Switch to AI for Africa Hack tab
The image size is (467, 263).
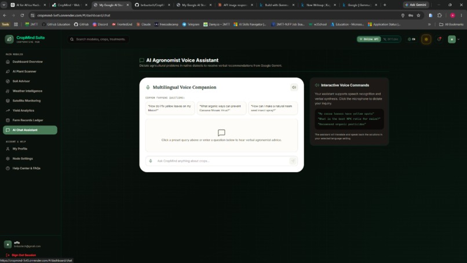pos(28,5)
